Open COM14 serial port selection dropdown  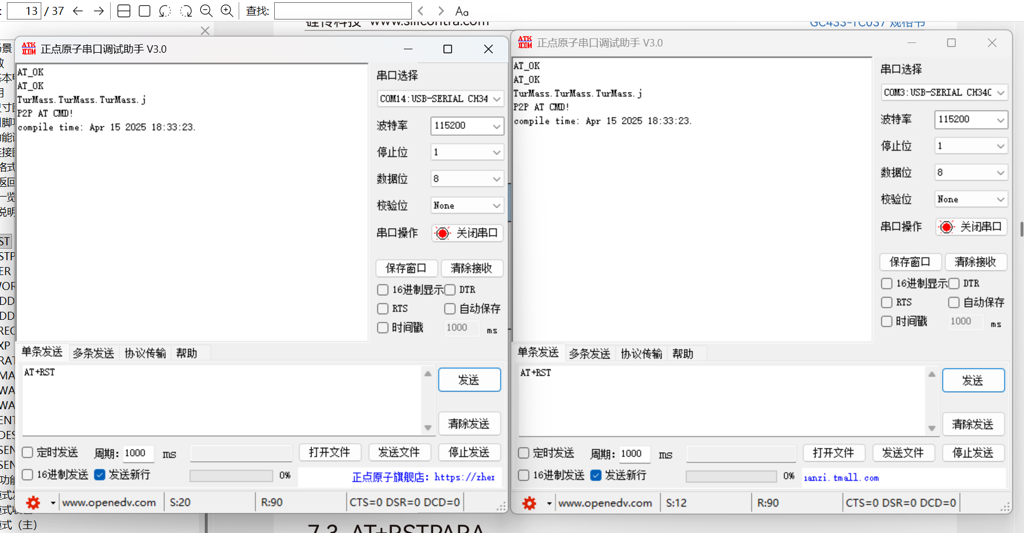click(x=440, y=99)
